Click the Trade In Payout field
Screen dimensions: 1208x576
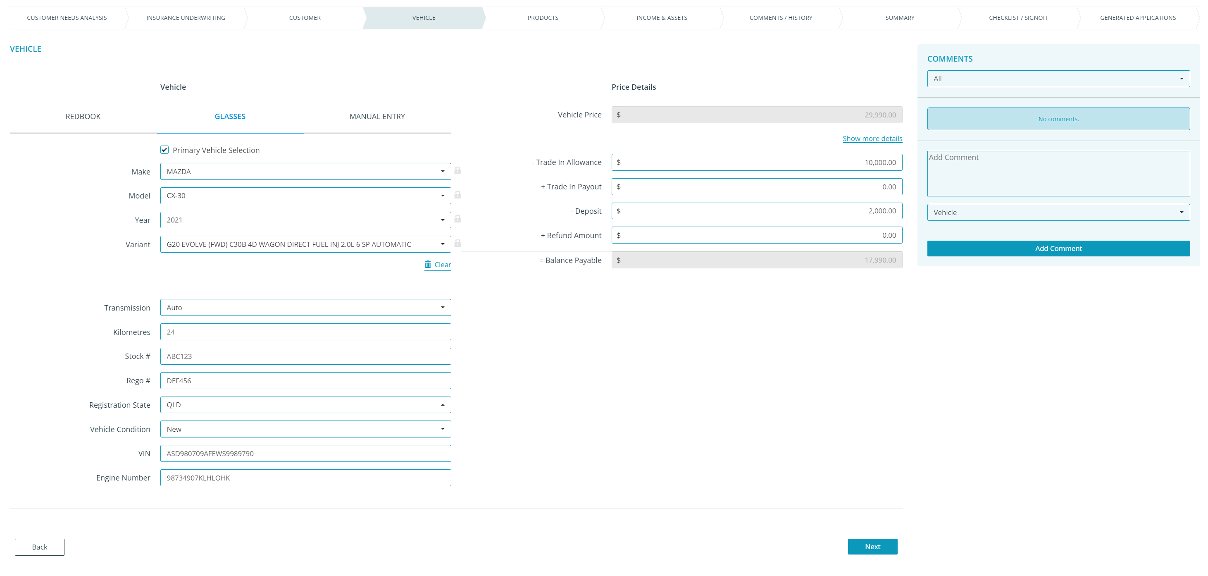(x=756, y=186)
